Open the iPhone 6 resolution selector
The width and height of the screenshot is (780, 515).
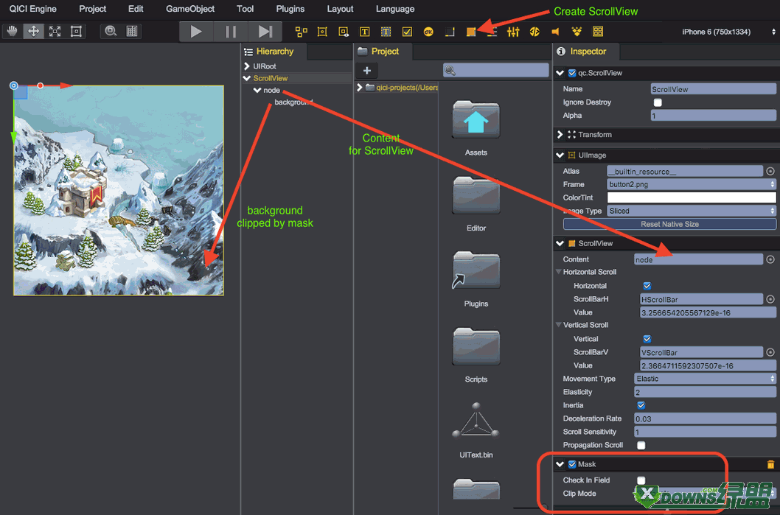click(x=728, y=32)
